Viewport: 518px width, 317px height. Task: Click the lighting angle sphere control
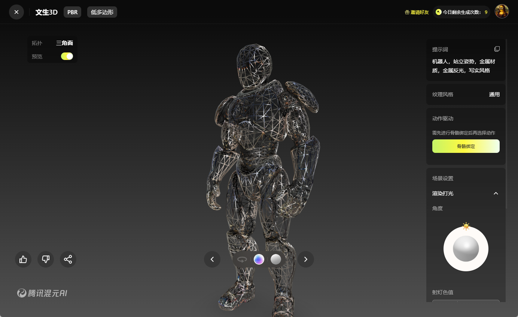click(466, 249)
